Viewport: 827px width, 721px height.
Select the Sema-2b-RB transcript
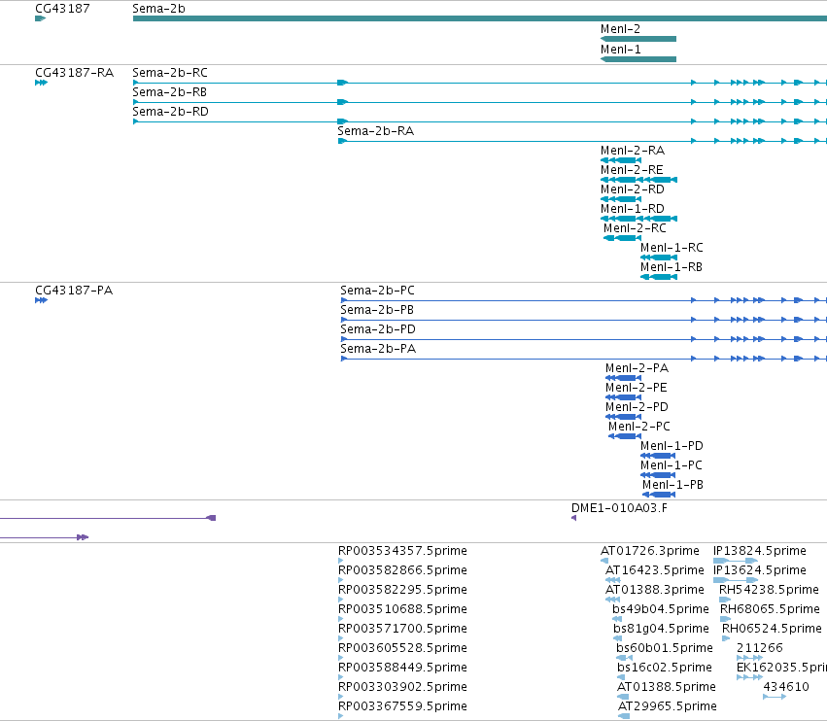point(480,102)
